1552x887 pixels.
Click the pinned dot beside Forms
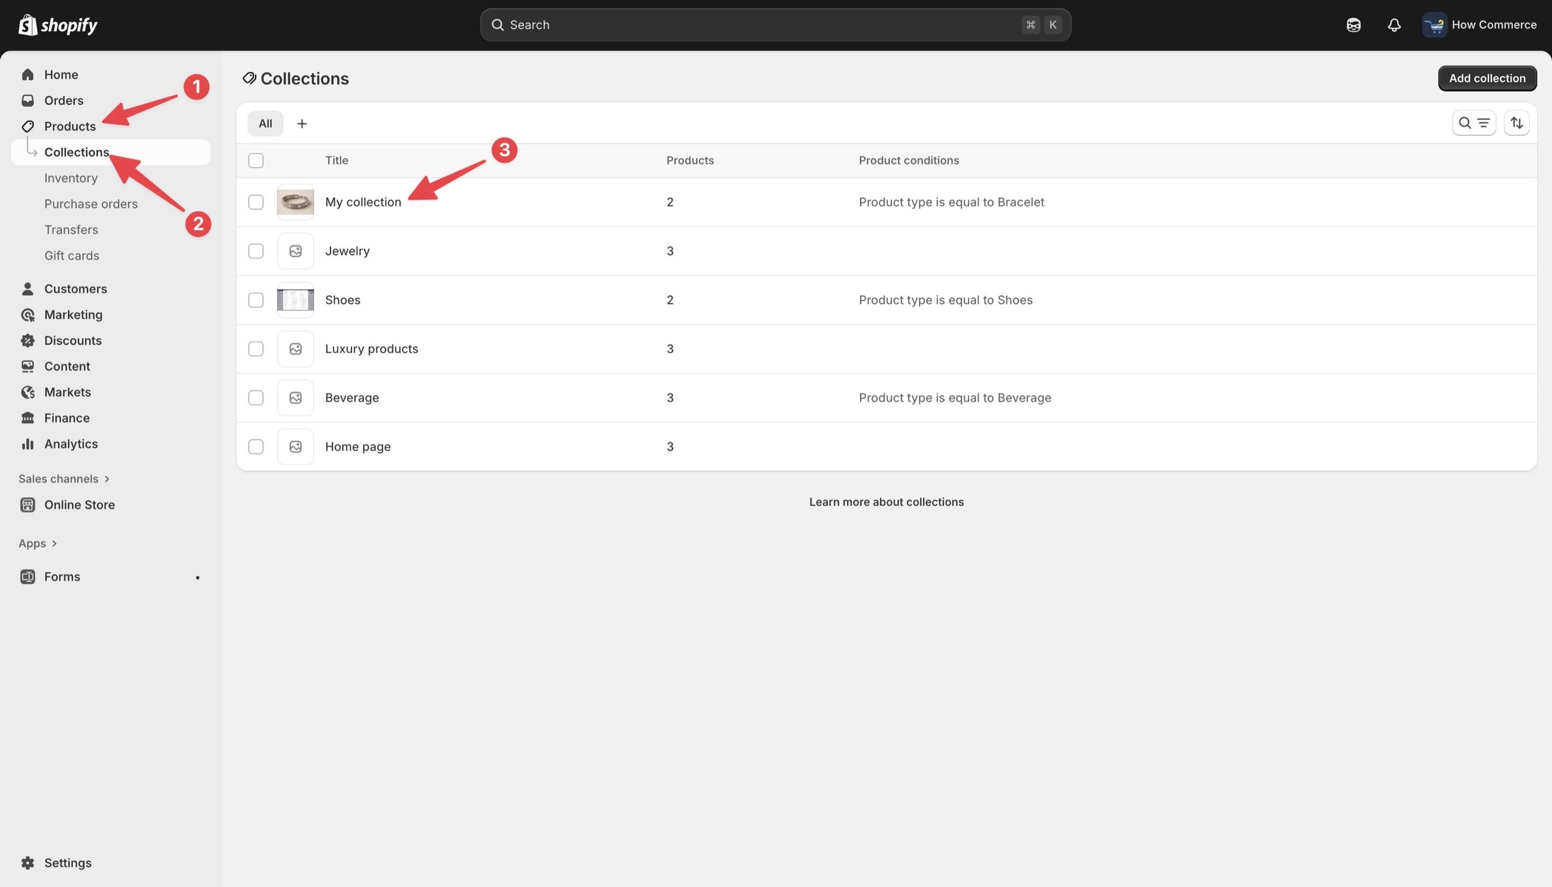point(198,577)
